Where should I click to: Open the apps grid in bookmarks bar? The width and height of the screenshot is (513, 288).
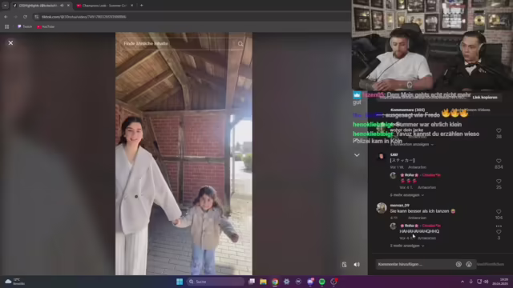(7, 26)
